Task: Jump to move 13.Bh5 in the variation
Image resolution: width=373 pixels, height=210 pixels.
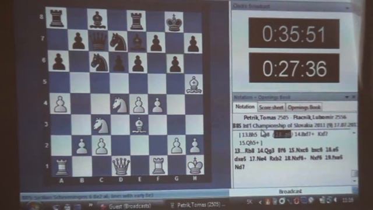Action: click(249, 135)
